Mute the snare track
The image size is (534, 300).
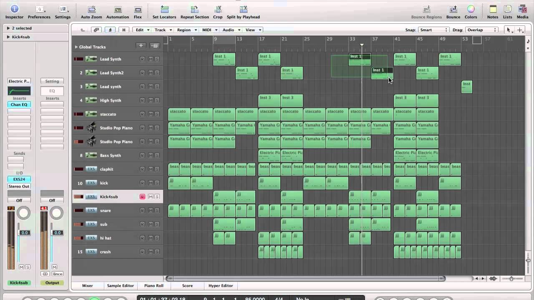(x=150, y=210)
